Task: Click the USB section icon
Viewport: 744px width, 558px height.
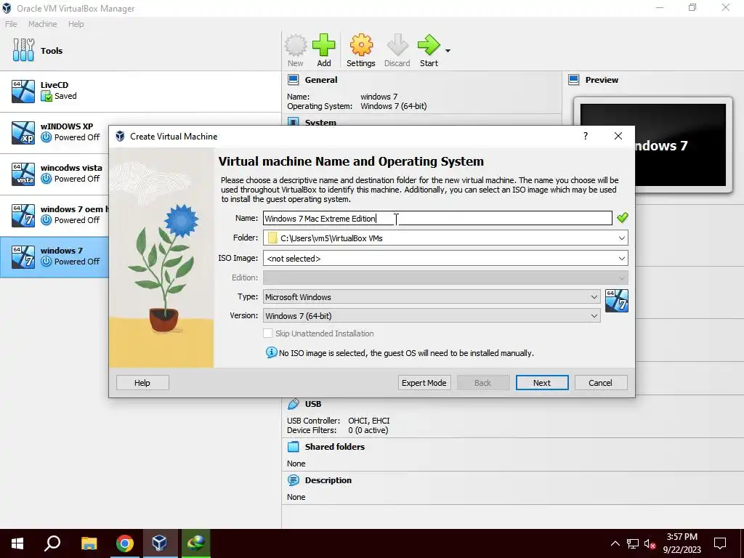Action: click(x=294, y=404)
